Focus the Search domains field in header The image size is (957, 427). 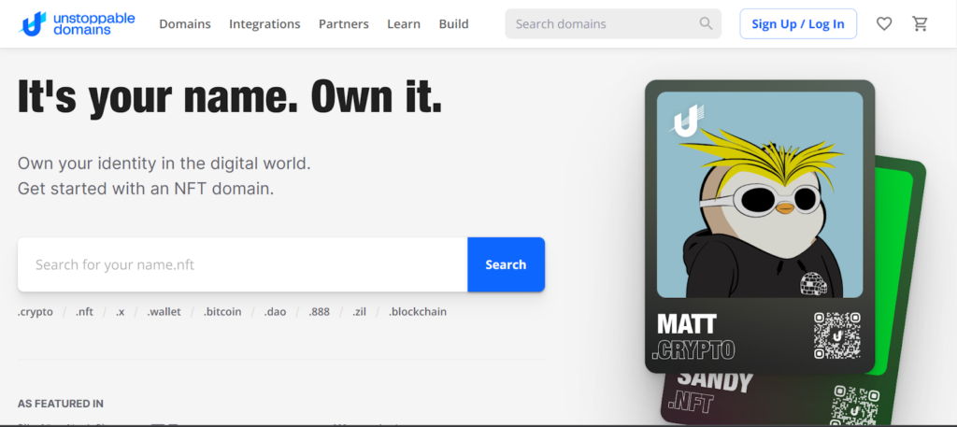point(613,23)
